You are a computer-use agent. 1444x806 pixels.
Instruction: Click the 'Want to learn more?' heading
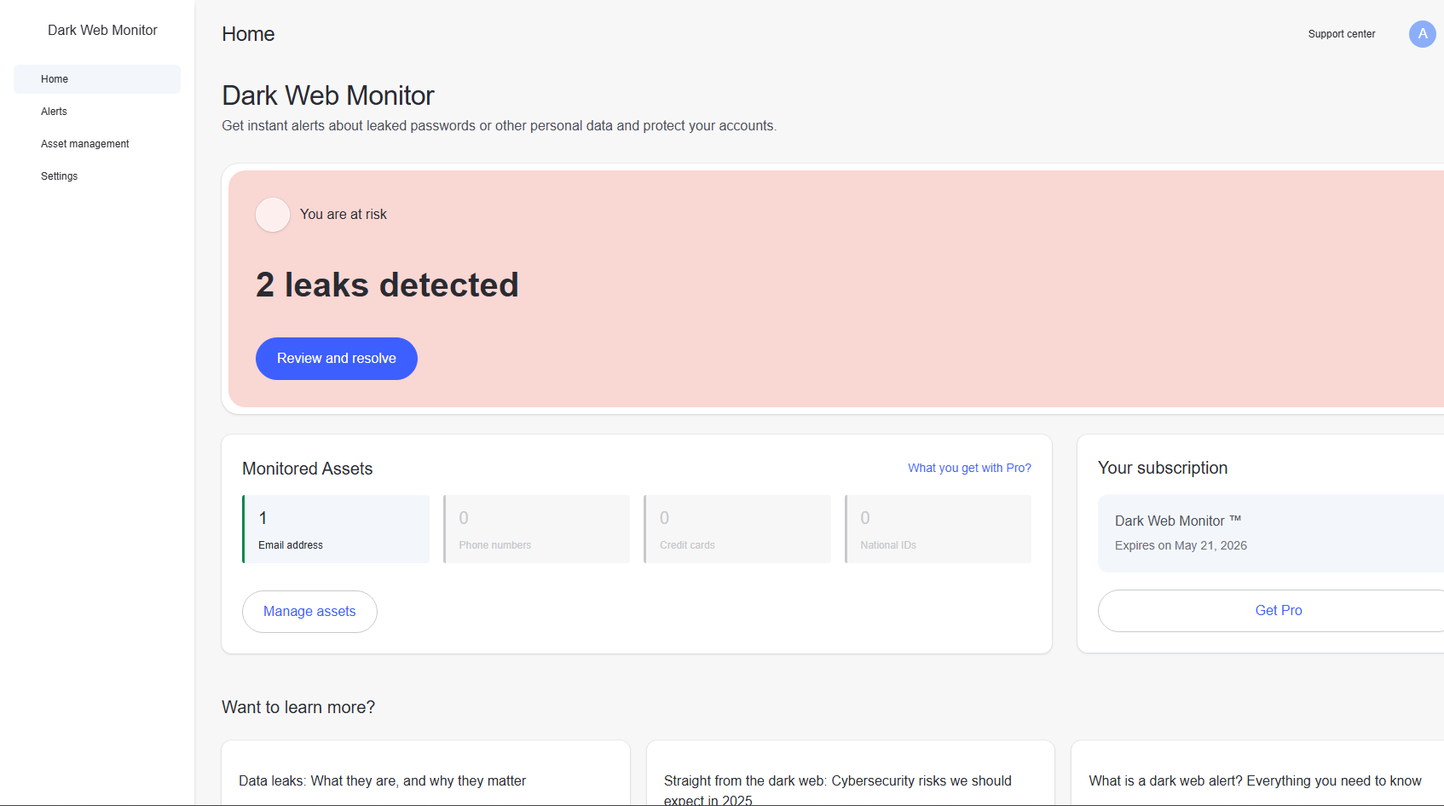[298, 707]
